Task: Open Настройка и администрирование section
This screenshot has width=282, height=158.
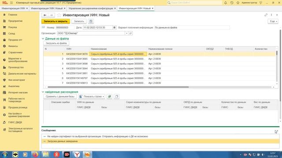Action: click(x=19, y=115)
